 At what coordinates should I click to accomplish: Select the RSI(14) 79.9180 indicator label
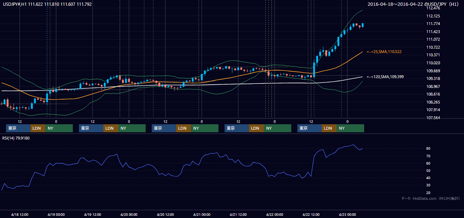point(16,138)
